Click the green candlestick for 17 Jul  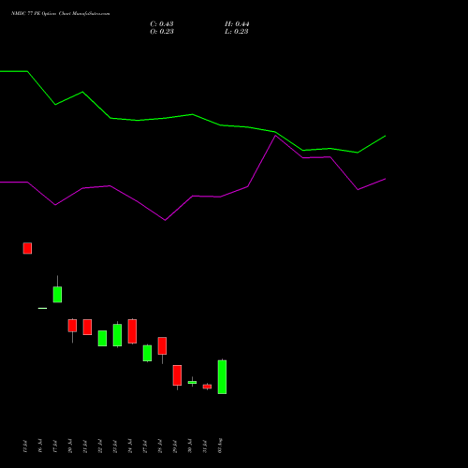point(57,294)
